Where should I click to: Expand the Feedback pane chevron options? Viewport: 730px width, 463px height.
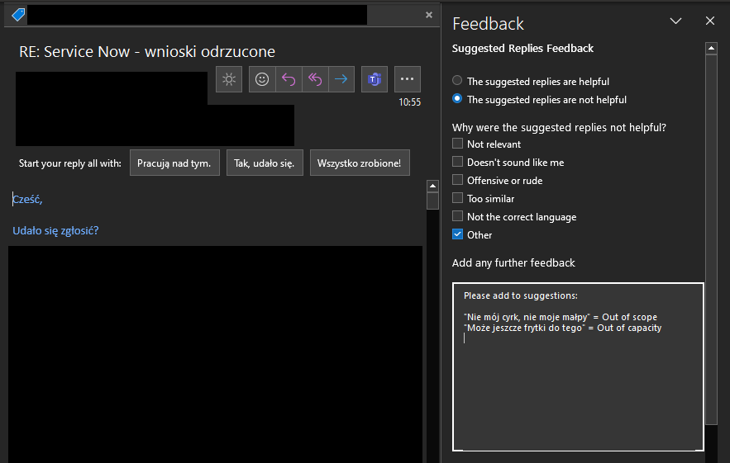pos(675,21)
